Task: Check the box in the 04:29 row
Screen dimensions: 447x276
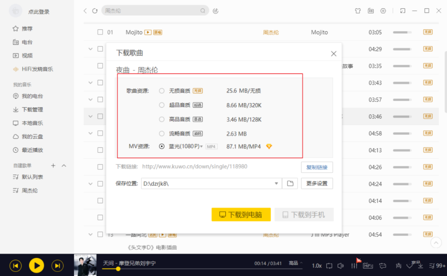Action: pyautogui.click(x=100, y=49)
